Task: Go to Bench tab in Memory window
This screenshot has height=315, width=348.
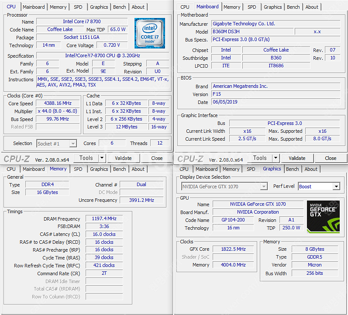Action: coord(119,169)
